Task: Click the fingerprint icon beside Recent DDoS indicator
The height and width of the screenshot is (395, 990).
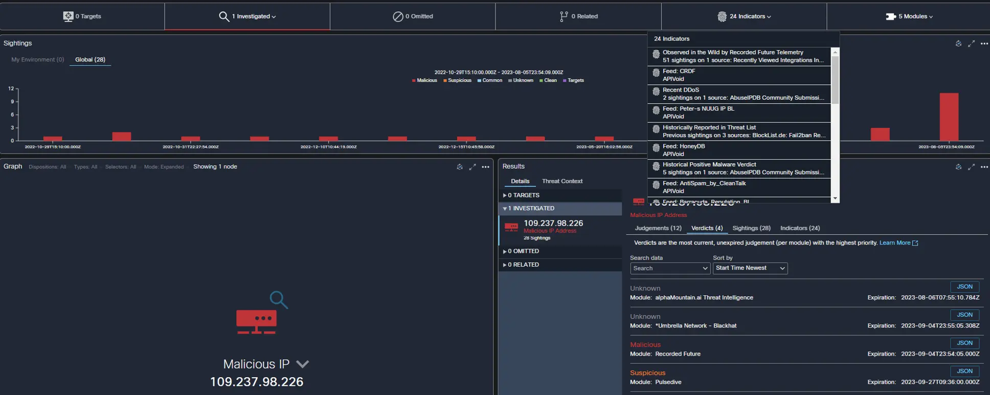Action: (656, 92)
